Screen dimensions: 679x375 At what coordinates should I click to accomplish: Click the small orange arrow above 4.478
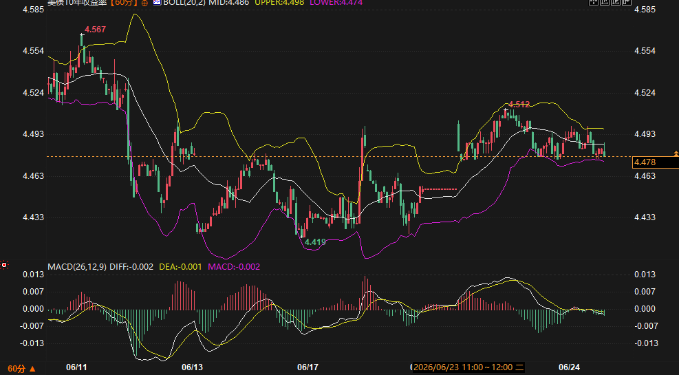pos(676,153)
